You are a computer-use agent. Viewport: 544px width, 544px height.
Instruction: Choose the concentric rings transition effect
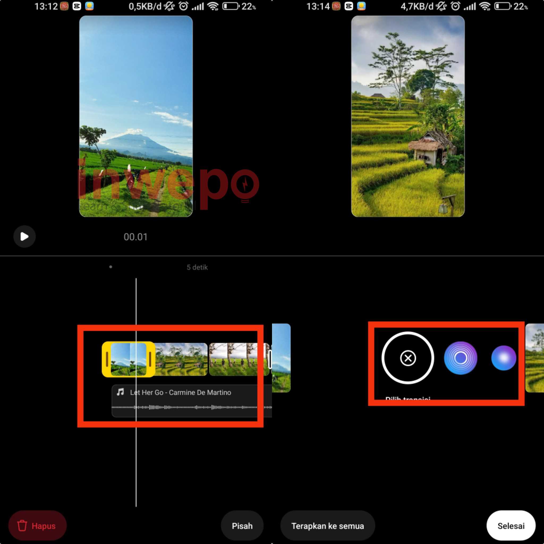click(x=460, y=358)
